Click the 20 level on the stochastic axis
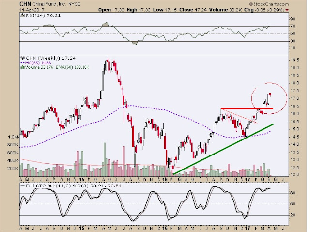 (x=293, y=215)
